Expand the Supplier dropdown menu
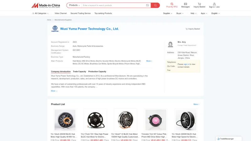The height and width of the screenshot is (141, 251). coord(168,13)
